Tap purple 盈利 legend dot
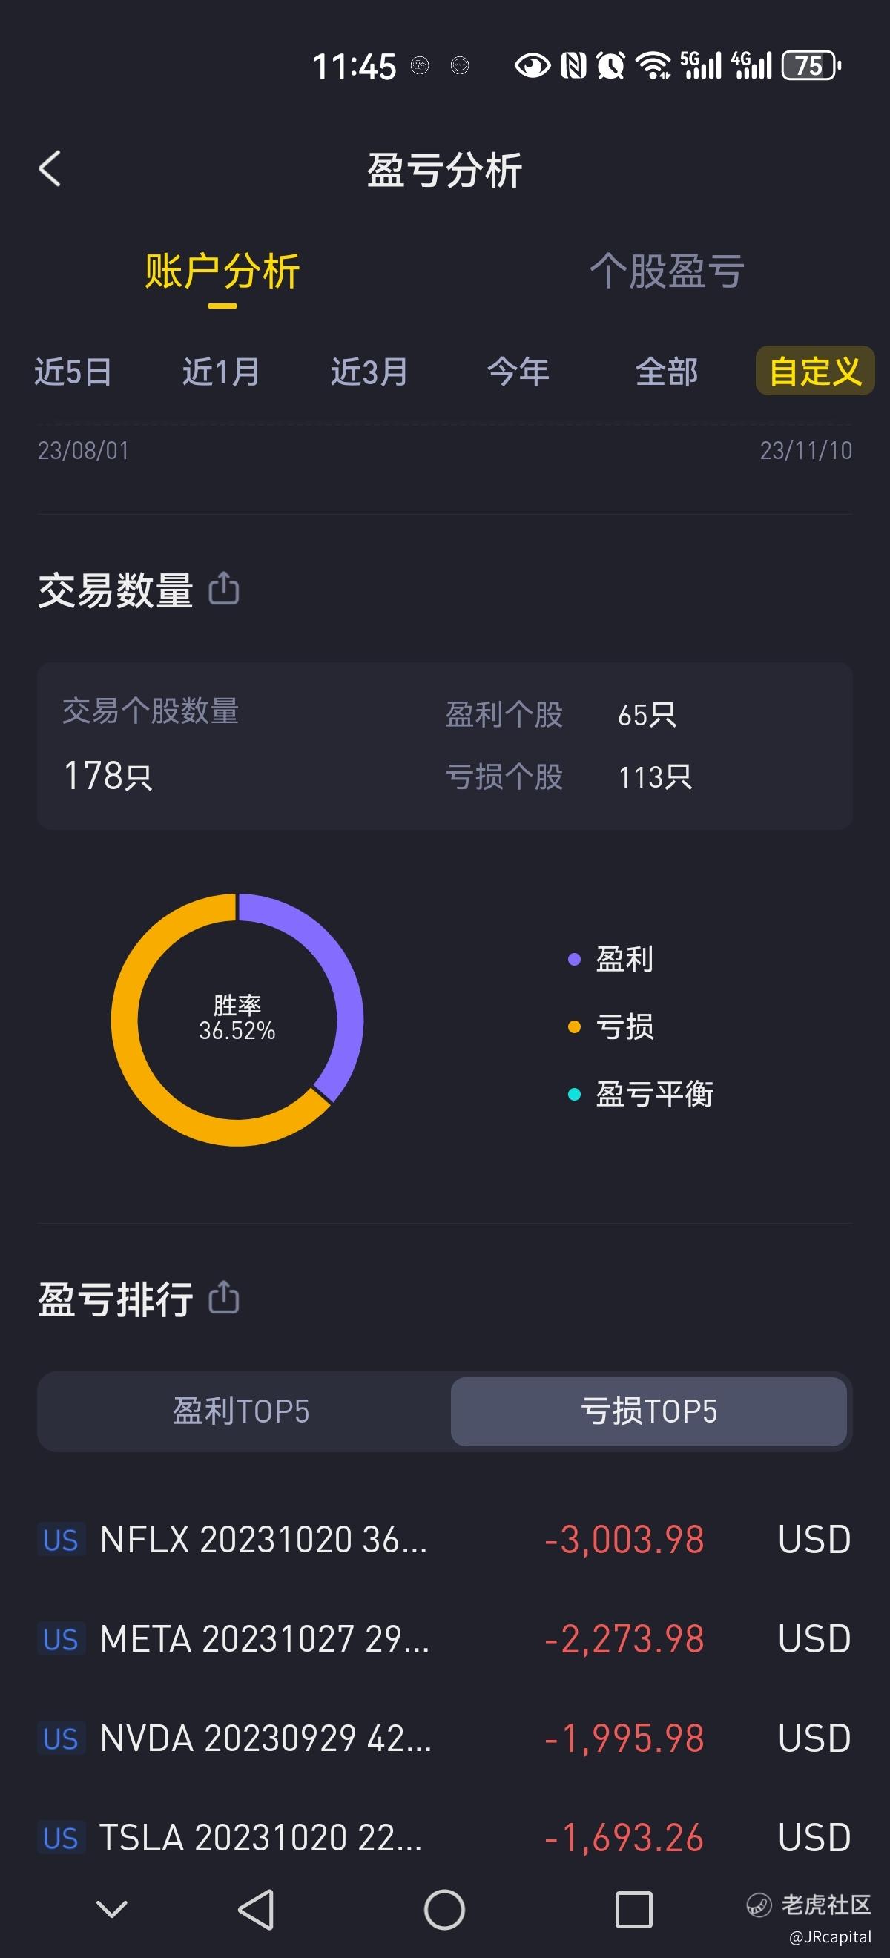Image resolution: width=890 pixels, height=1958 pixels. click(575, 960)
